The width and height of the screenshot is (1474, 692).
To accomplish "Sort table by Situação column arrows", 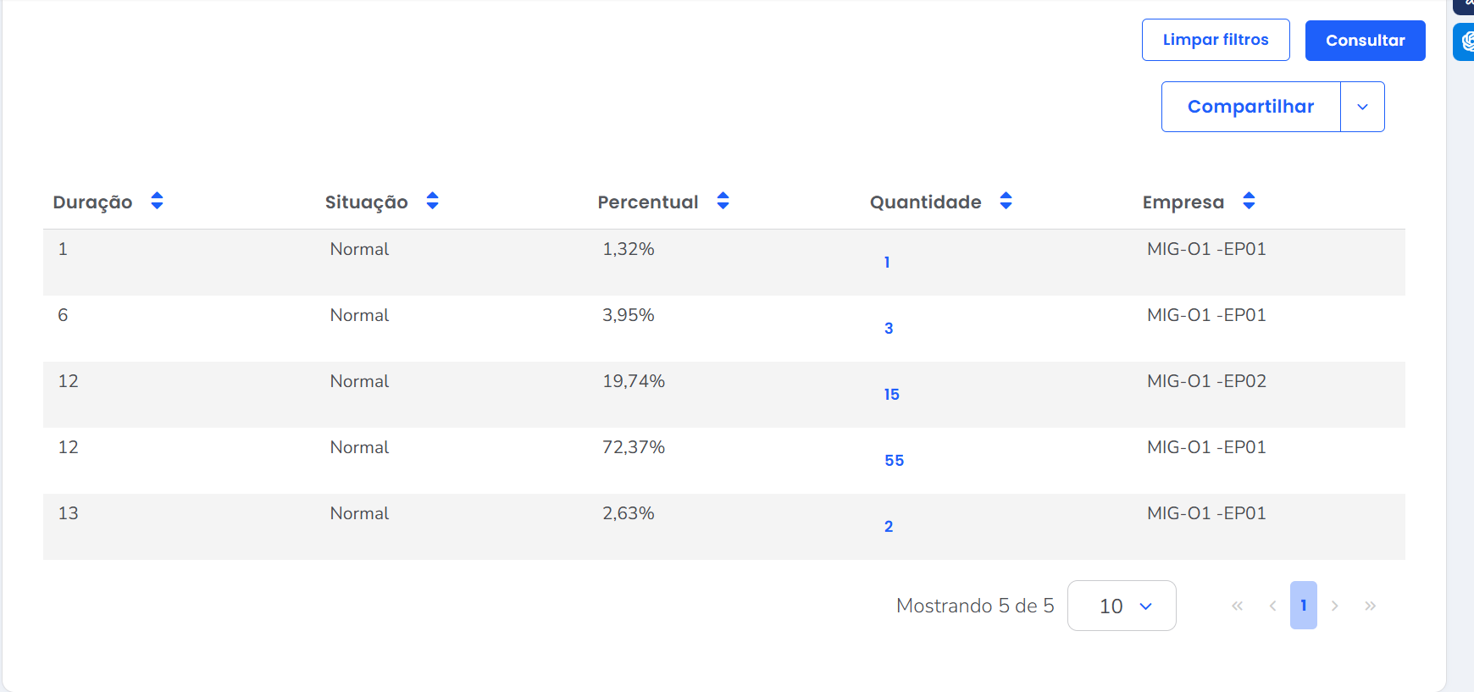I will pyautogui.click(x=432, y=201).
